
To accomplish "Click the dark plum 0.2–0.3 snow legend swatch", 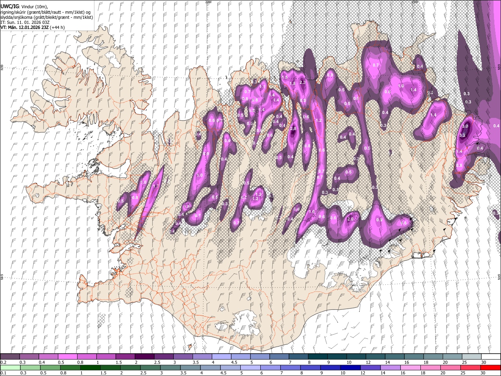I will [x=10, y=356].
